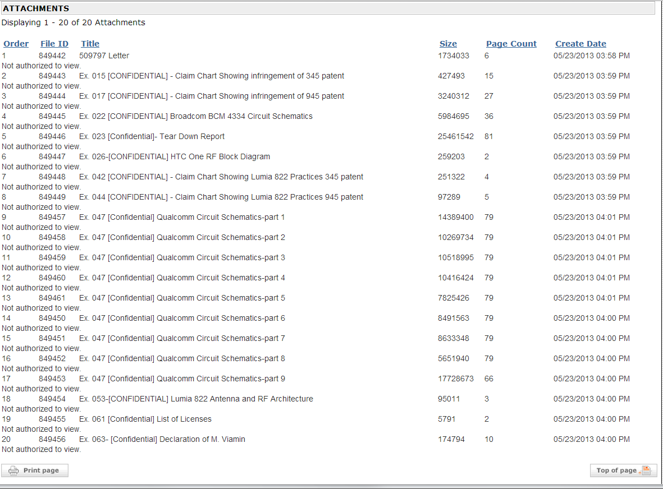The width and height of the screenshot is (663, 489).
Task: Jump using Top of page button
Action: pyautogui.click(x=623, y=470)
